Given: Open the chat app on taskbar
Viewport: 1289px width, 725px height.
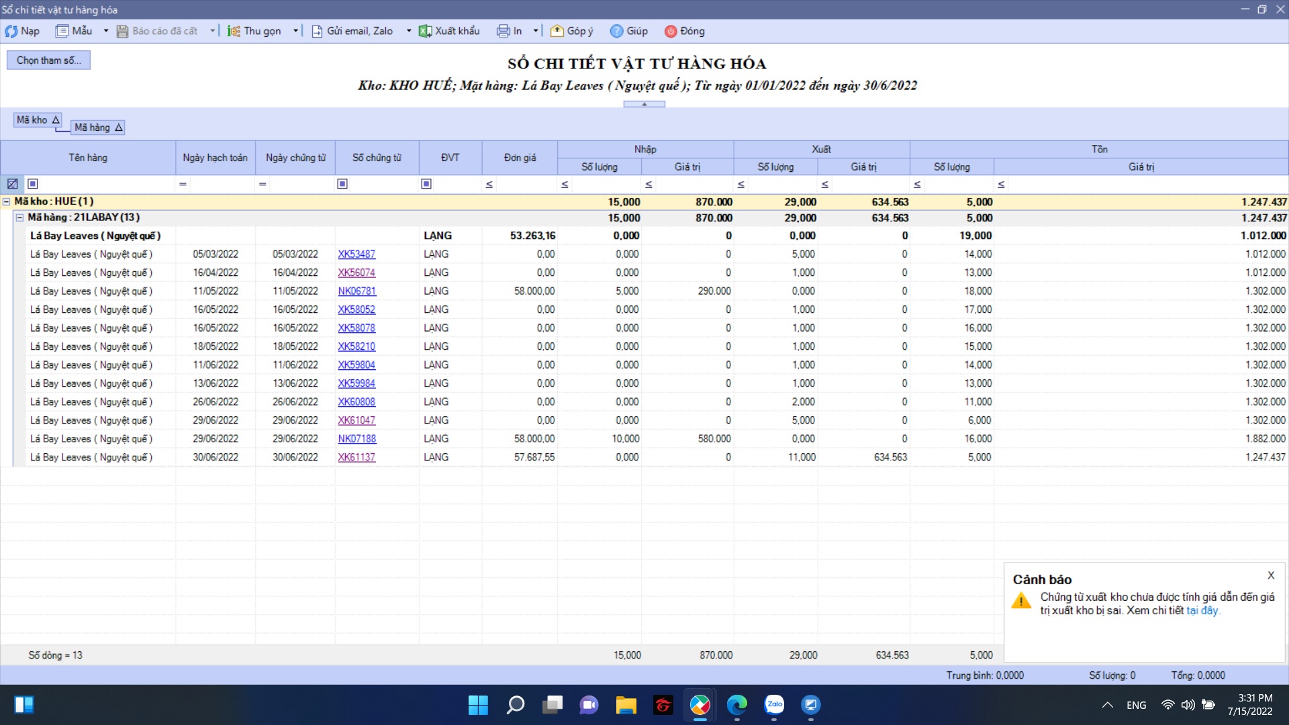Looking at the screenshot, I should (x=589, y=705).
